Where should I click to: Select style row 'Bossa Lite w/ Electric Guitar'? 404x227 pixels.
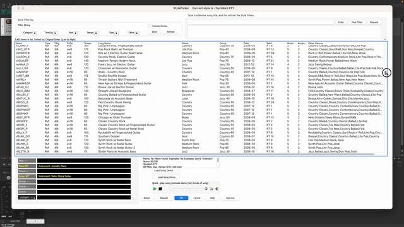199,87
